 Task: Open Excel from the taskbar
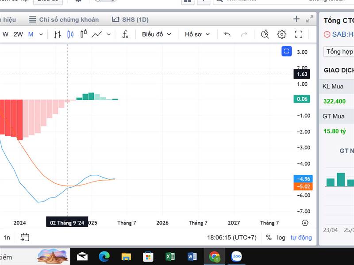[x=170, y=257]
